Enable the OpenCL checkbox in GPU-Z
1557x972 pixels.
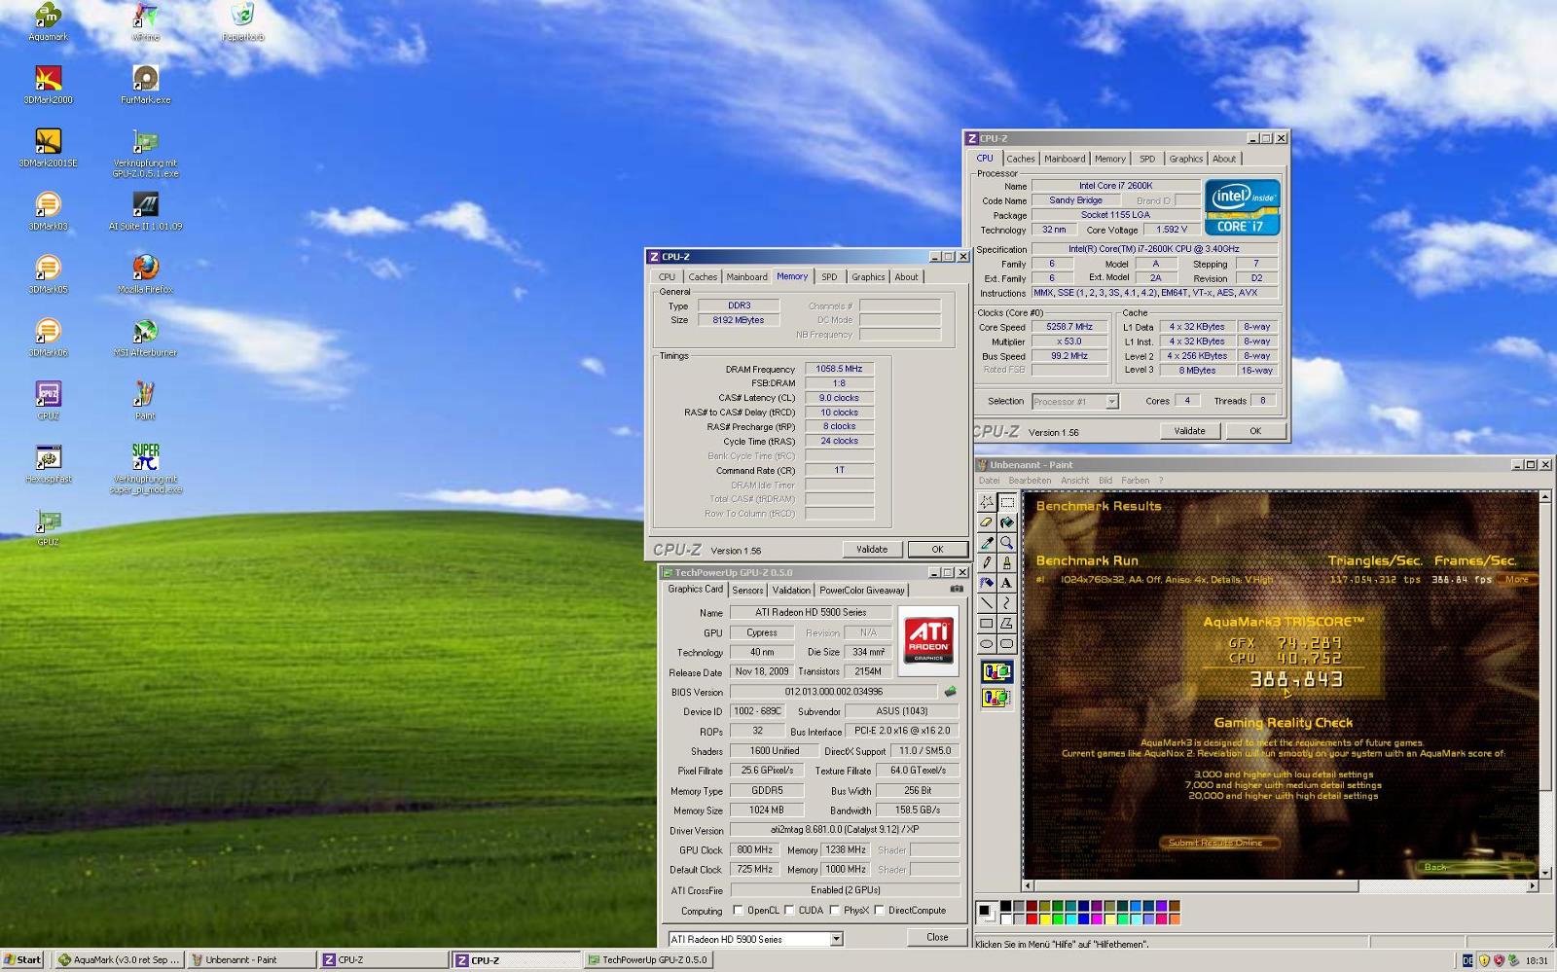(x=738, y=911)
